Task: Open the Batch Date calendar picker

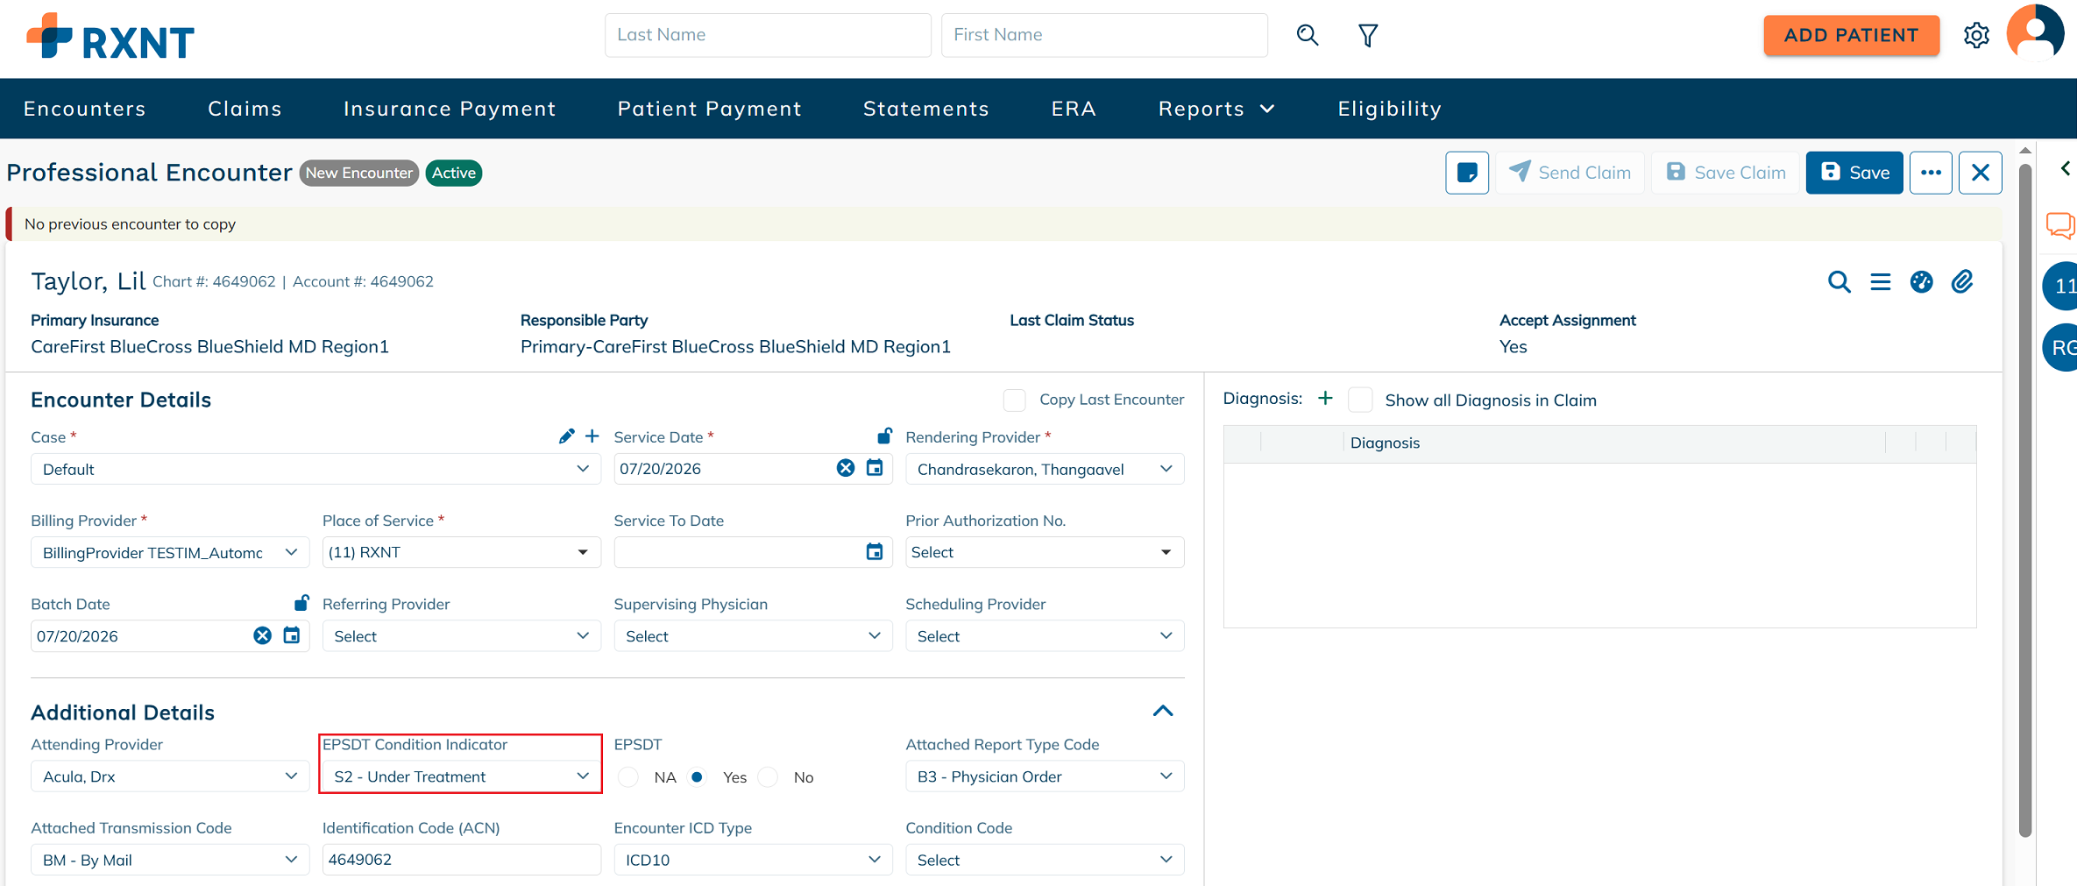Action: tap(292, 636)
